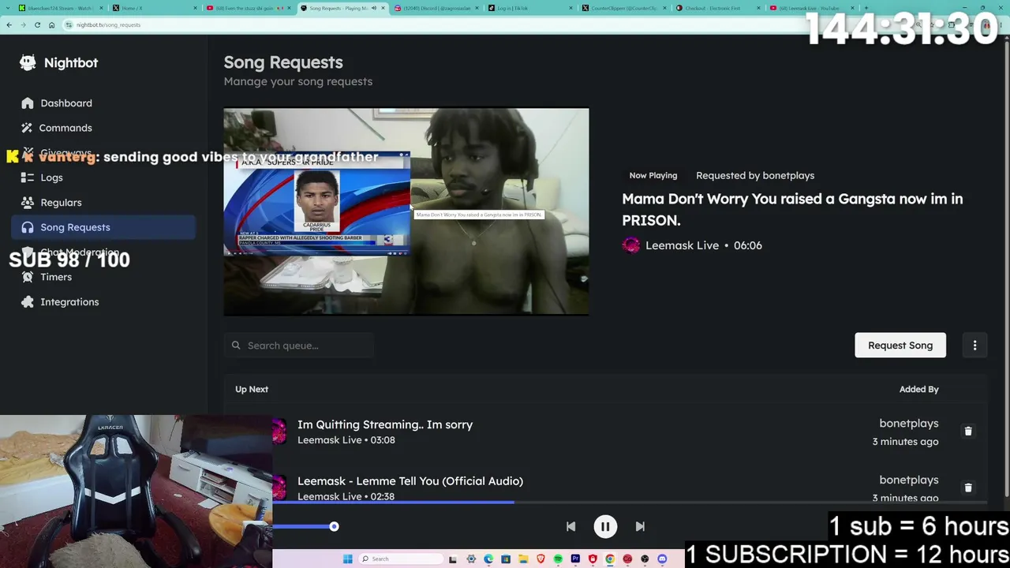Click the Regulars people icon
1010x568 pixels.
tap(28, 203)
